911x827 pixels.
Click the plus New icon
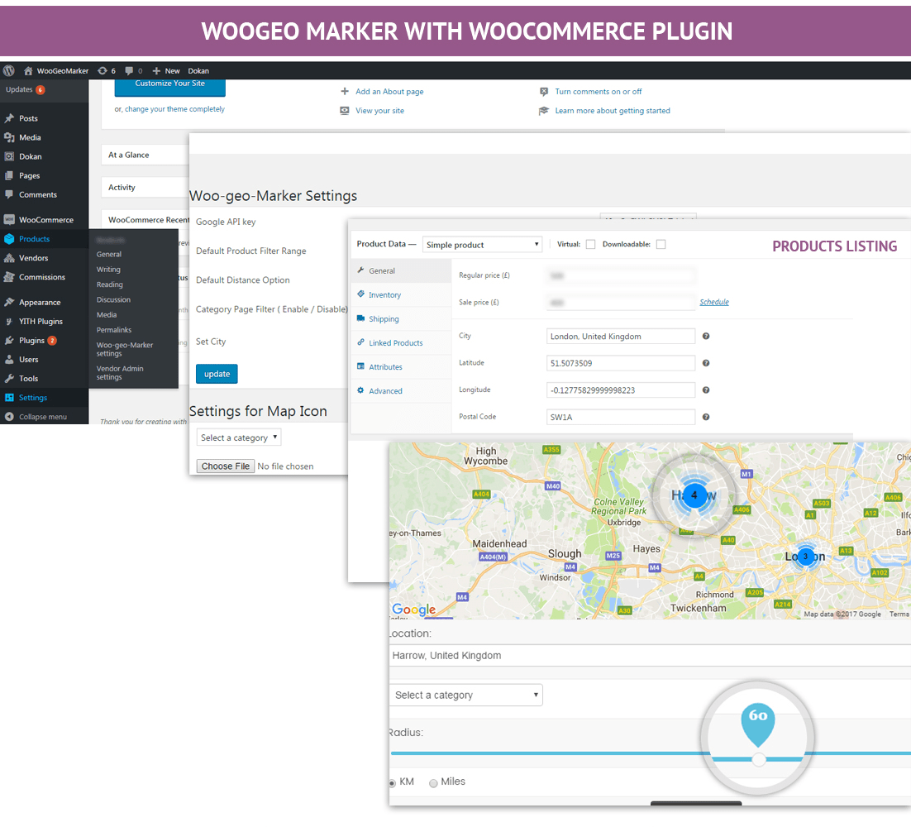click(156, 71)
